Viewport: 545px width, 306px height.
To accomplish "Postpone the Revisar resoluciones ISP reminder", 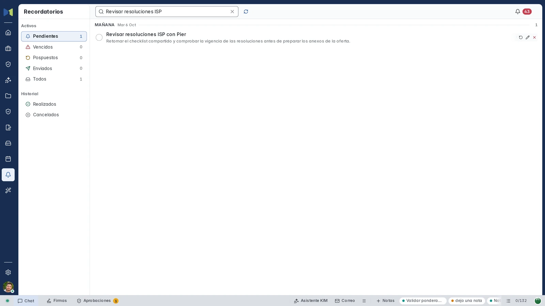I will 520,37.
